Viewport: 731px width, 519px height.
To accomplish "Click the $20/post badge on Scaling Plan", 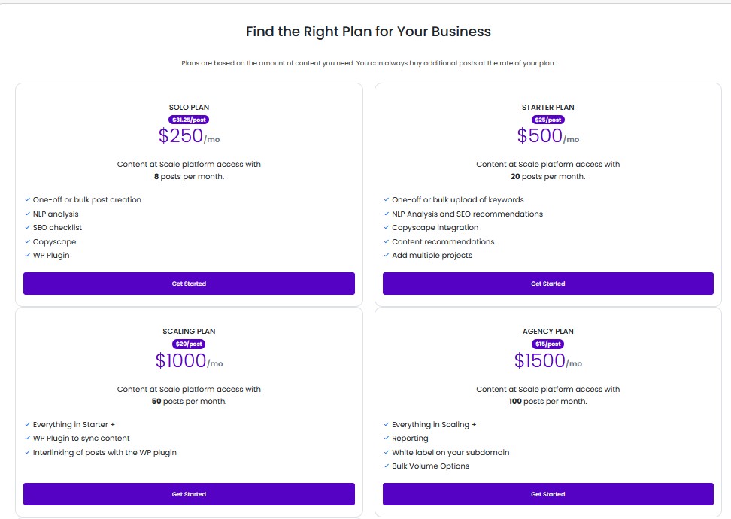I will 189,344.
